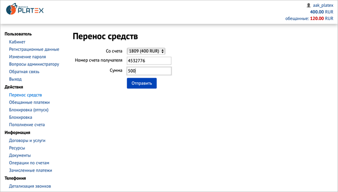Image resolution: width=338 pixels, height=192 pixels.
Task: Click the Сумма label
Action: pyautogui.click(x=116, y=70)
